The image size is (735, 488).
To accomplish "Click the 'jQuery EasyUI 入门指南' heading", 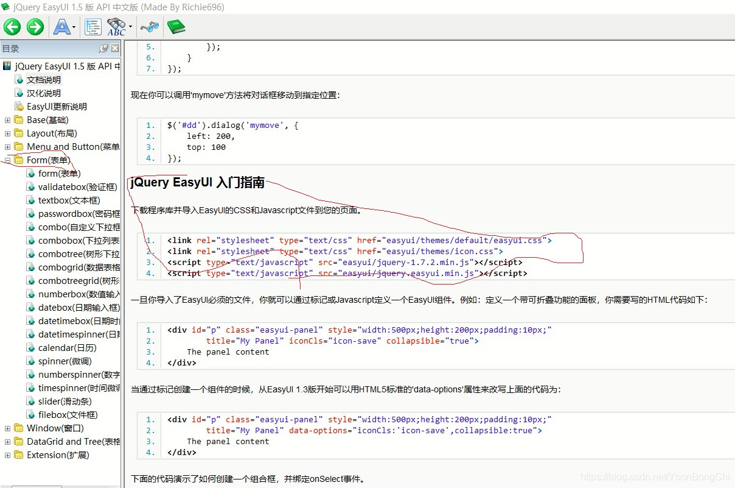I will coord(197,183).
